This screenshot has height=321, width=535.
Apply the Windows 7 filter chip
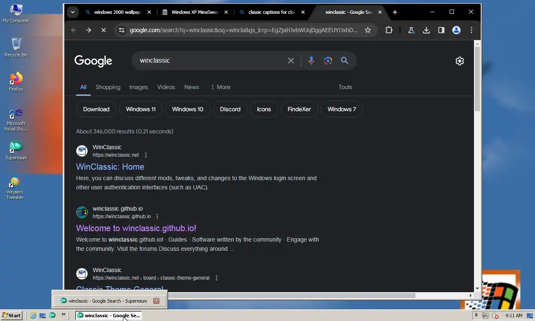pyautogui.click(x=342, y=109)
